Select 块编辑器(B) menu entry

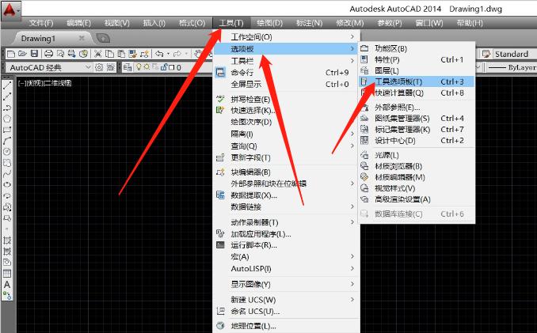pyautogui.click(x=286, y=172)
